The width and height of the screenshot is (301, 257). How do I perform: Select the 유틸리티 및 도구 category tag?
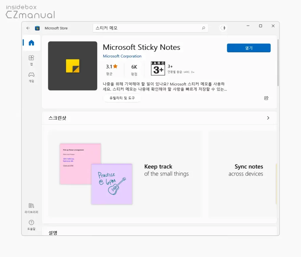click(122, 98)
